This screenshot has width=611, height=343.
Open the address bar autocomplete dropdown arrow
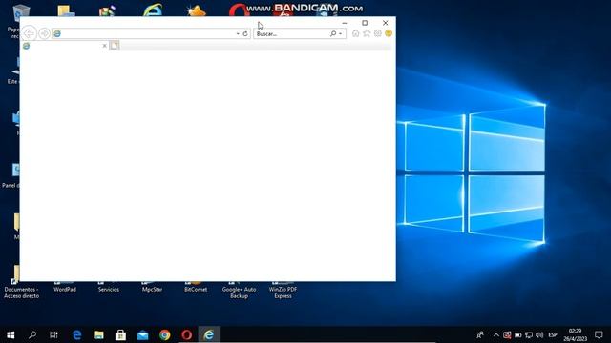pos(238,34)
